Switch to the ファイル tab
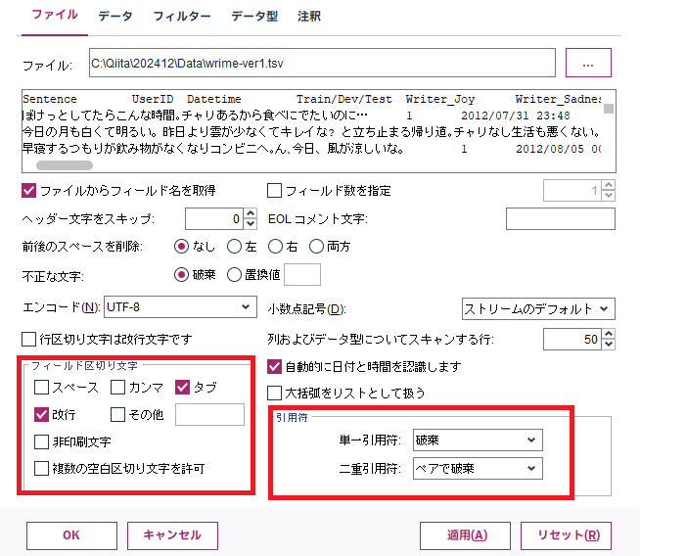Screen dimensions: 686x556 [x=55, y=15]
